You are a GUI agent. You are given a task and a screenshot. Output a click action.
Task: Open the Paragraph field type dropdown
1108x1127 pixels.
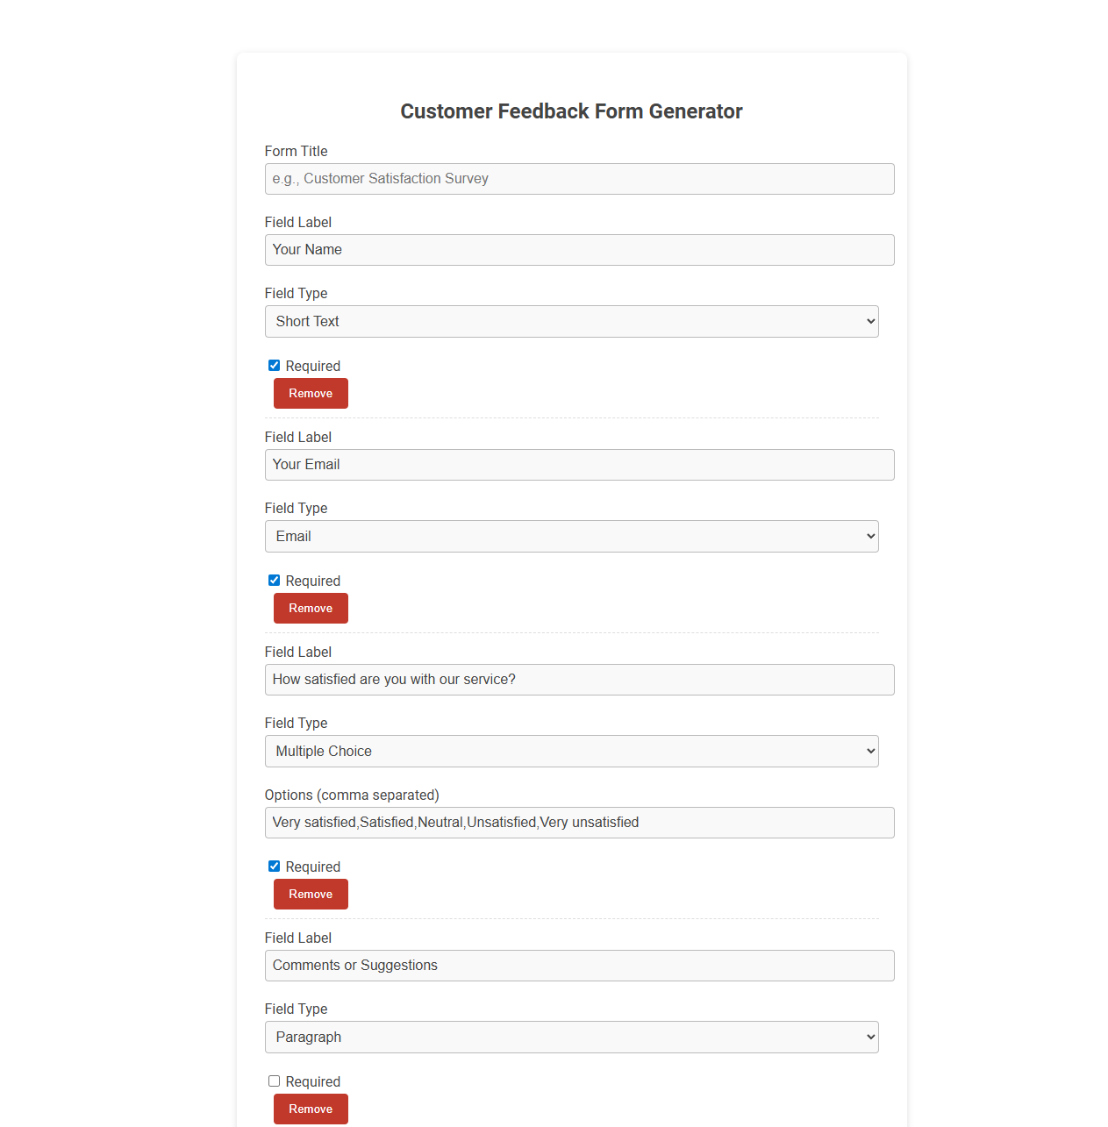coord(571,1037)
